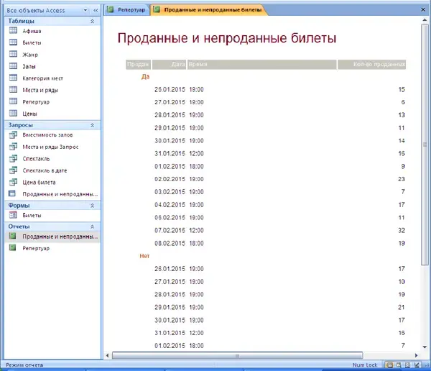Collapse navigation pane with double-chevron button
This screenshot has width=431, height=371.
point(96,10)
